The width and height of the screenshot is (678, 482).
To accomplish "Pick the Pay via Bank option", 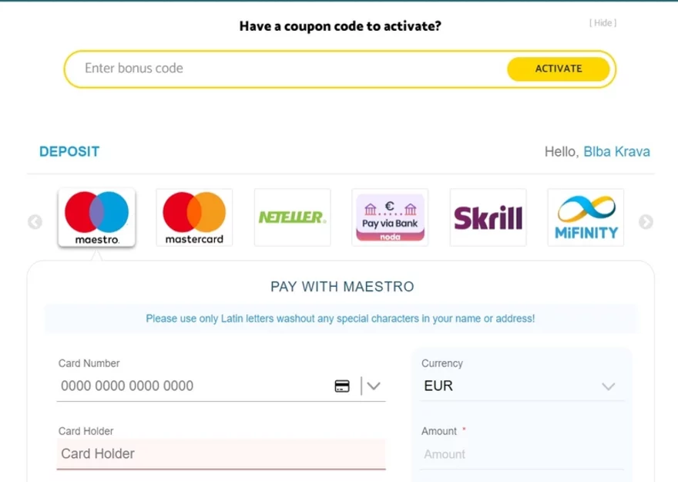I will click(390, 217).
